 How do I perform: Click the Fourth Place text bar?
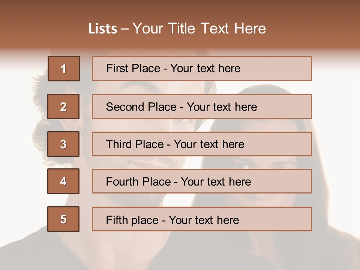tap(202, 181)
